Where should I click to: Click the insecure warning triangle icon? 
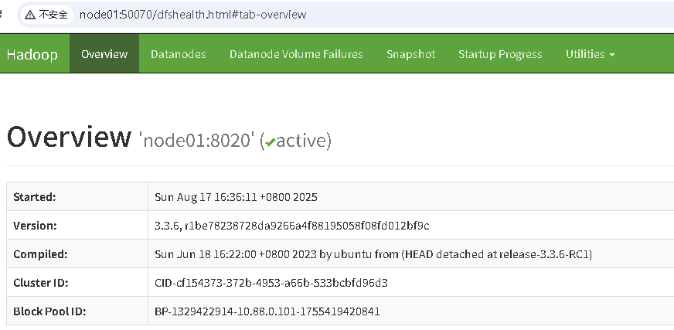(x=30, y=15)
